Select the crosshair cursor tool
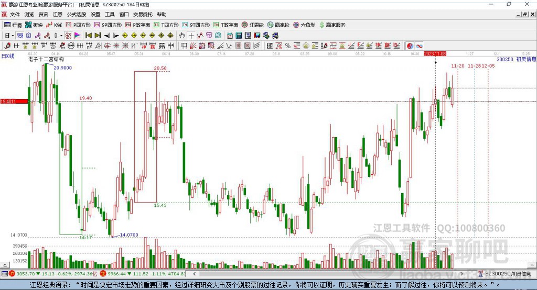Screen dimensions: 537x290 pos(191,36)
